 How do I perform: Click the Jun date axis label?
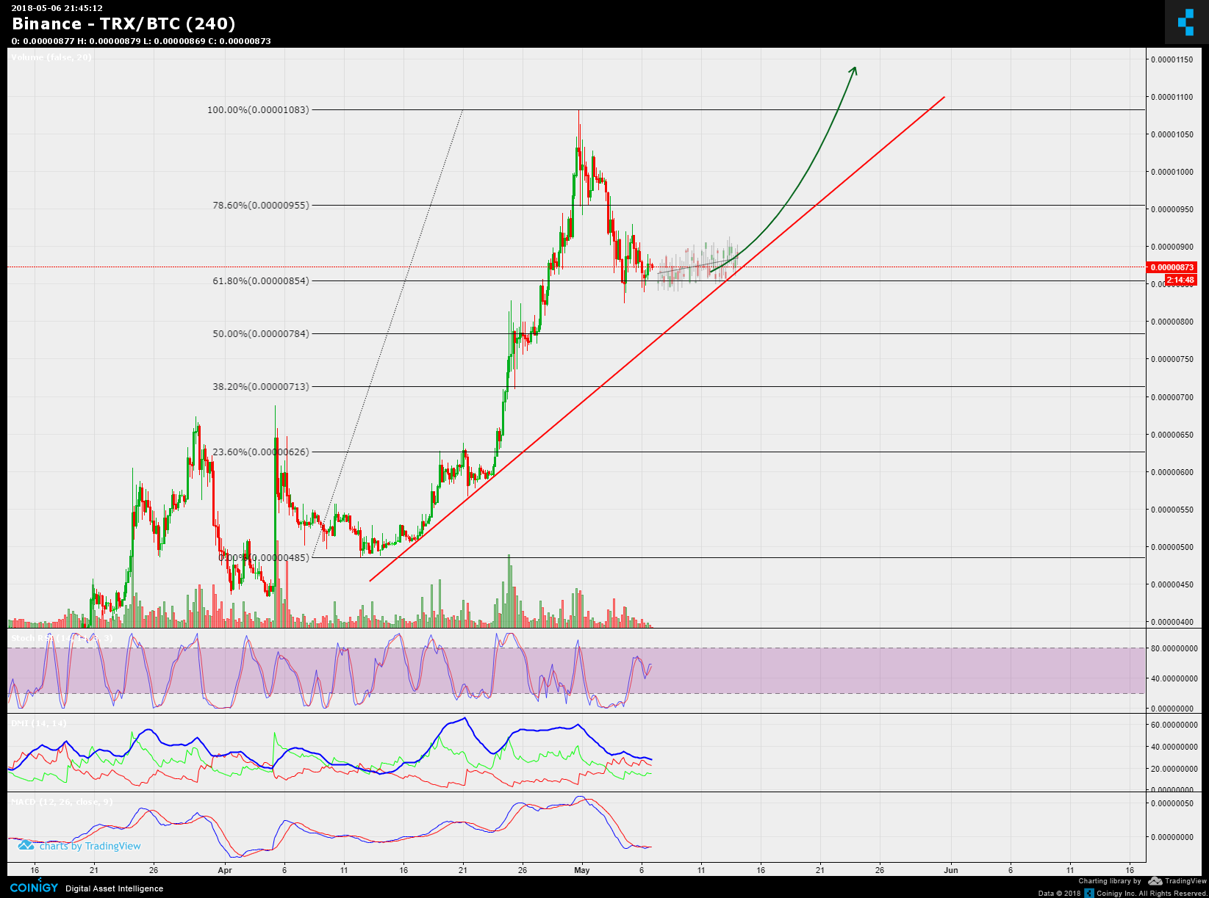(x=951, y=870)
